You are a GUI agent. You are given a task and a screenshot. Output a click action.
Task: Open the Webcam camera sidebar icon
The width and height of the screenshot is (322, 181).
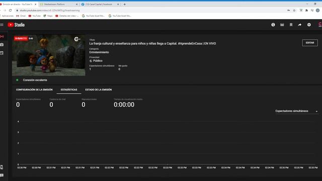coord(2,45)
